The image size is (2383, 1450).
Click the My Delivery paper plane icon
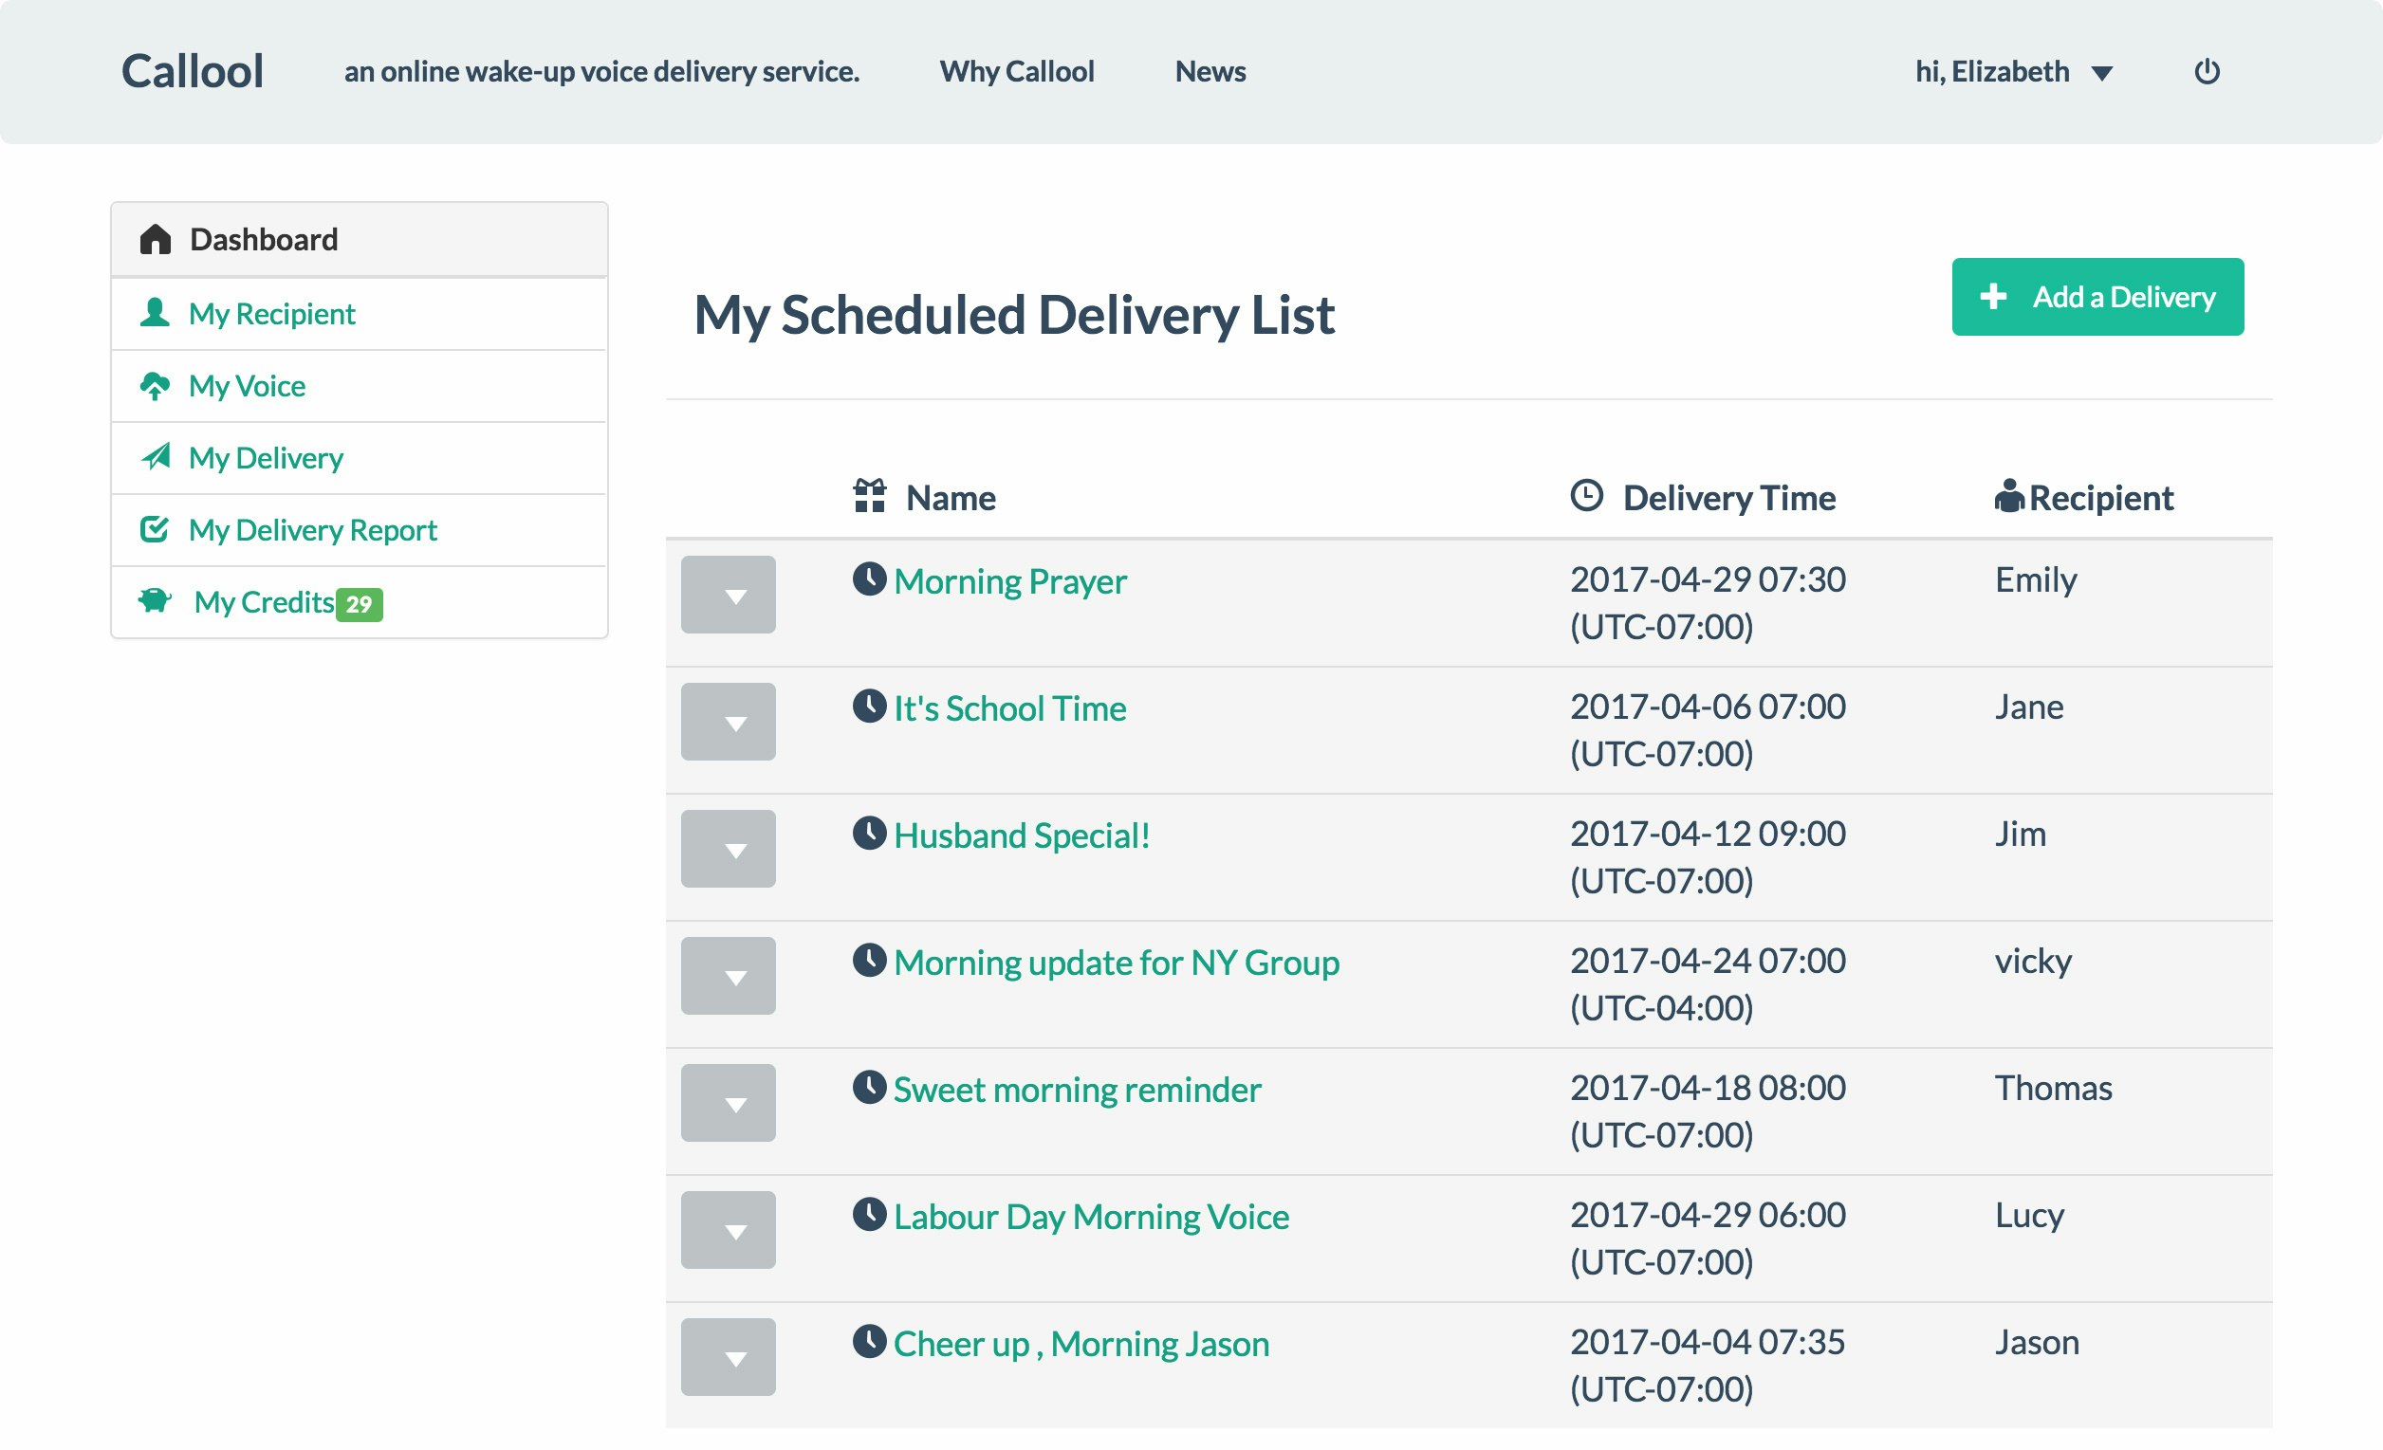click(155, 456)
